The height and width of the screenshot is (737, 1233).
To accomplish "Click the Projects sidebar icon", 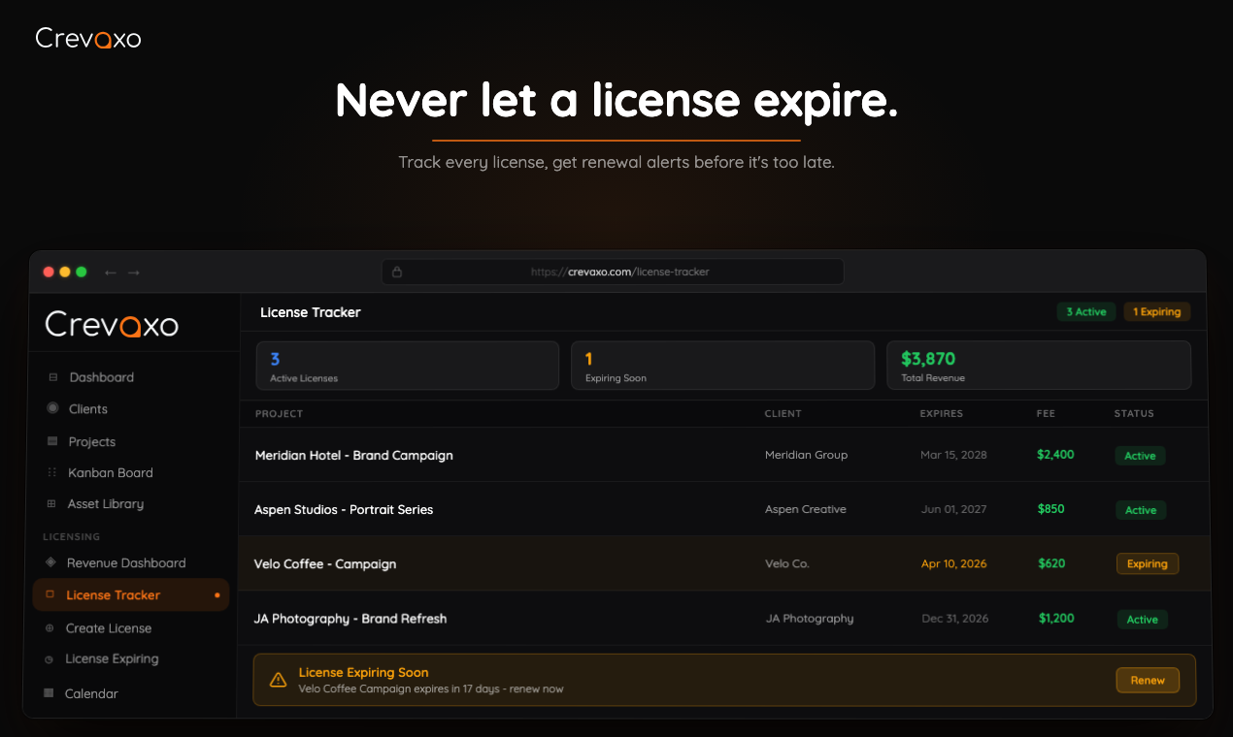I will click(x=52, y=441).
